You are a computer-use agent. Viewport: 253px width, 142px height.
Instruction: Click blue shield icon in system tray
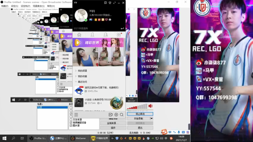(117, 138)
